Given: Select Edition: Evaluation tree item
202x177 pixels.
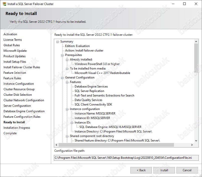Looking at the screenshot, I should point(77,46).
